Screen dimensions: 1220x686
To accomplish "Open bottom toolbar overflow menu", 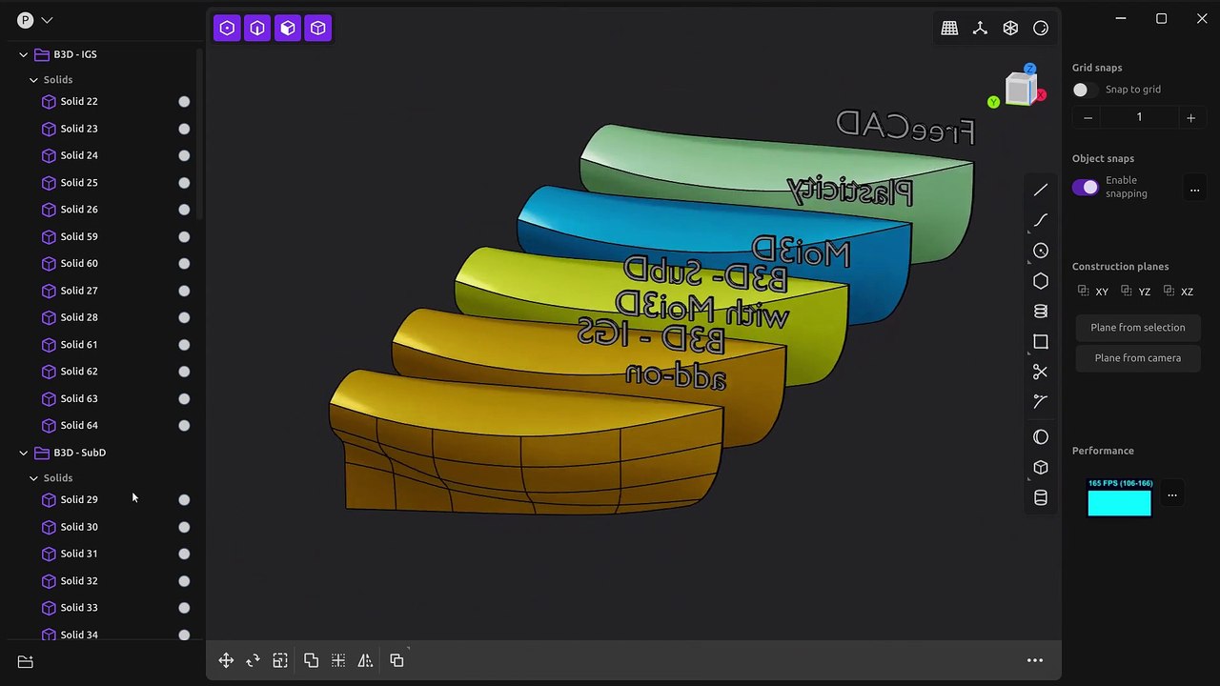I will click(1034, 660).
